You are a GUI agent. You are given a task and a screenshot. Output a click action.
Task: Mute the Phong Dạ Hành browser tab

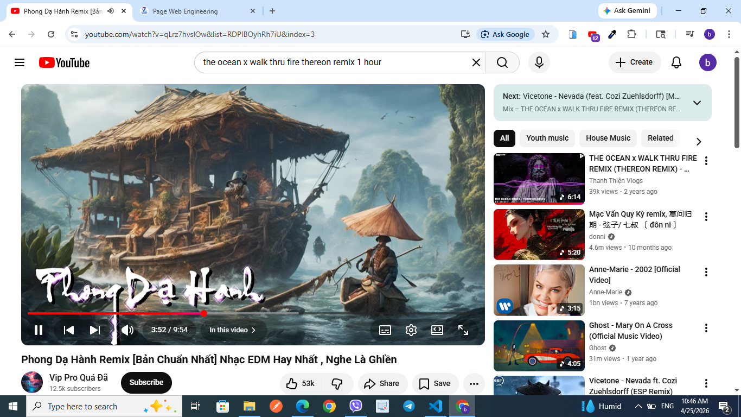click(111, 11)
